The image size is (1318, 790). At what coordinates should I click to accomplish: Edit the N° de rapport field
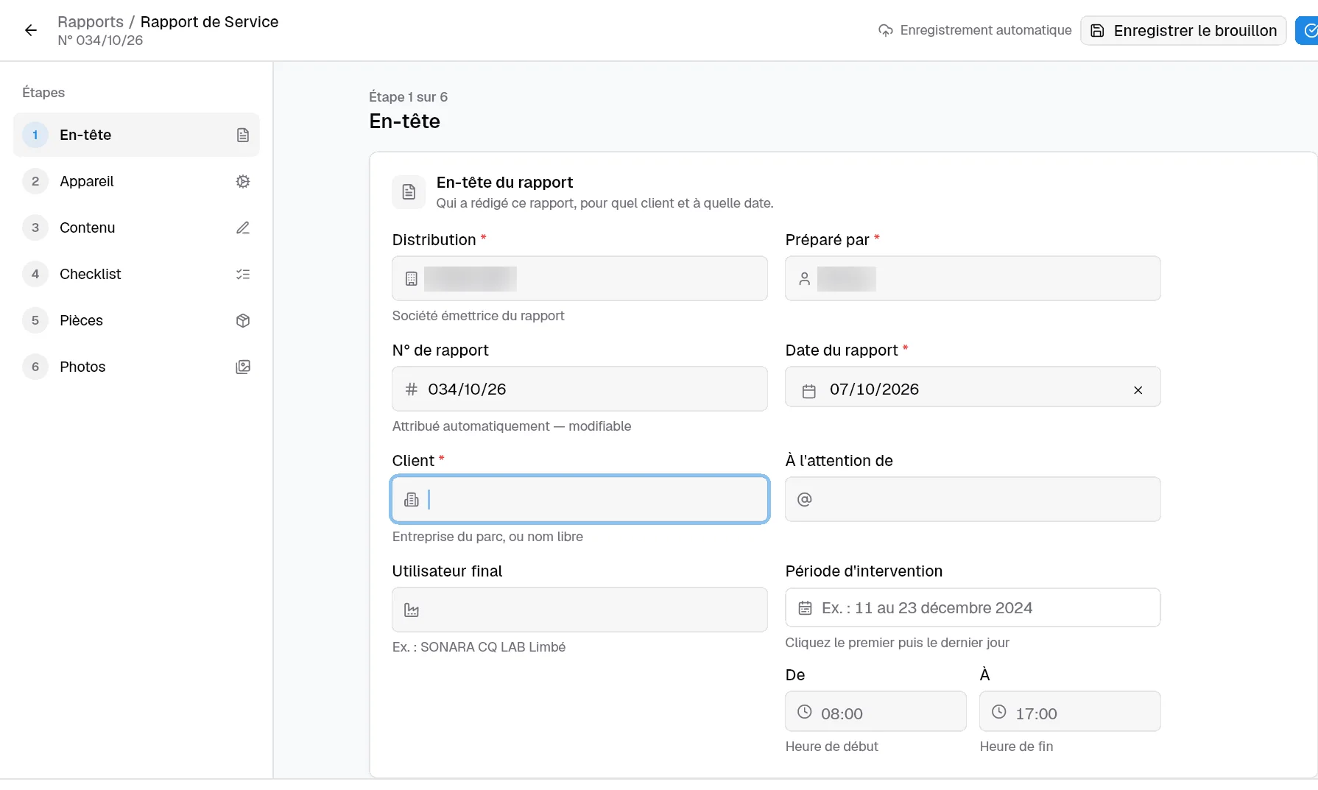[579, 389]
